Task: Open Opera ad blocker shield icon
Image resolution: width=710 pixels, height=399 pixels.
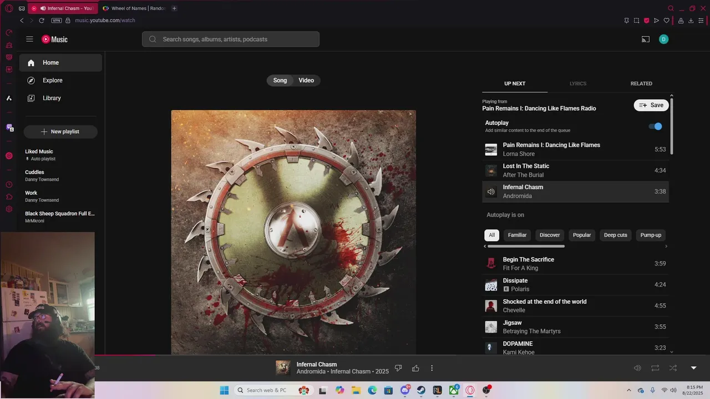Action: (x=646, y=21)
